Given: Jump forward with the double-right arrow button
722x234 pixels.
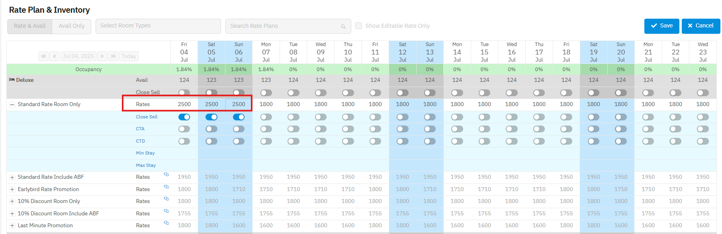Looking at the screenshot, I should 113,56.
